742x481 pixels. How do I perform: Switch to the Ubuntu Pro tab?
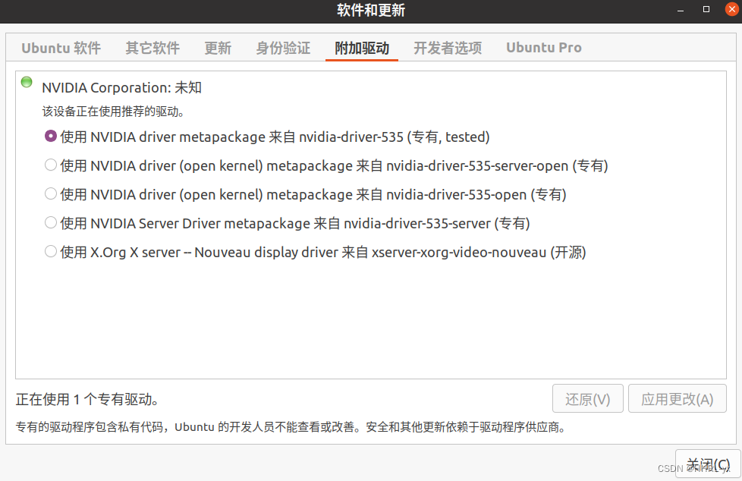coord(544,48)
